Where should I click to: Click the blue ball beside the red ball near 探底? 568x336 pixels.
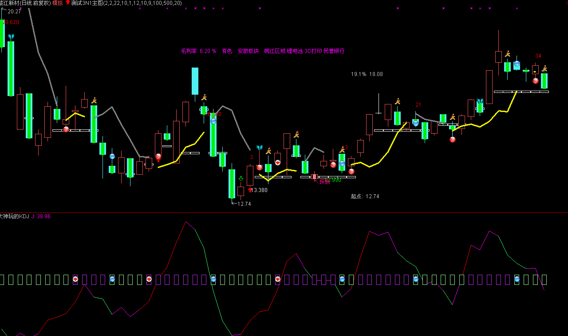tap(342, 164)
